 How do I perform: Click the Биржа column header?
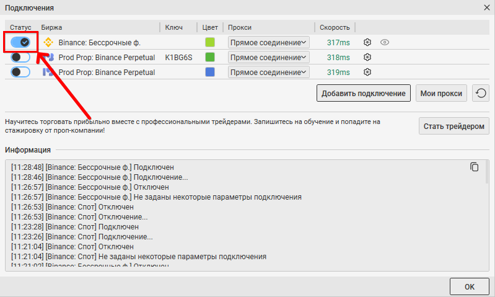[52, 27]
